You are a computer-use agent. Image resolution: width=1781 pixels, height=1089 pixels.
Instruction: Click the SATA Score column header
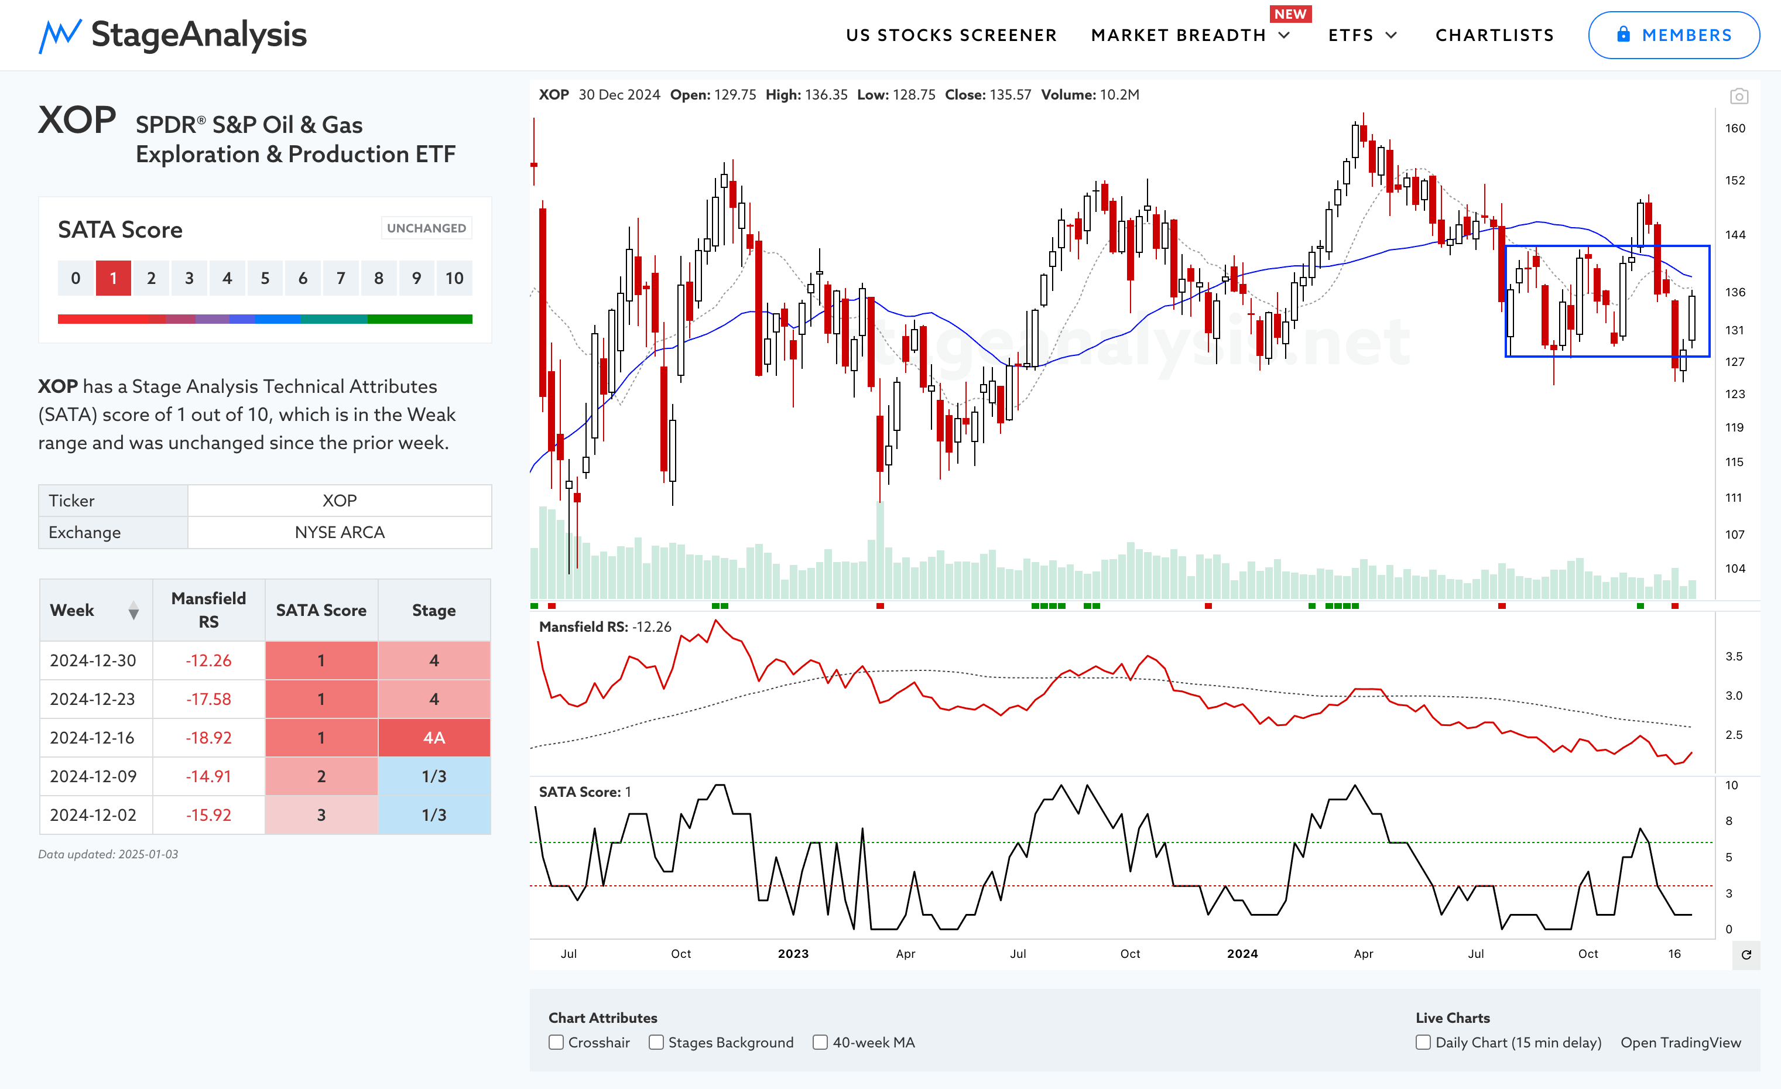tap(321, 610)
